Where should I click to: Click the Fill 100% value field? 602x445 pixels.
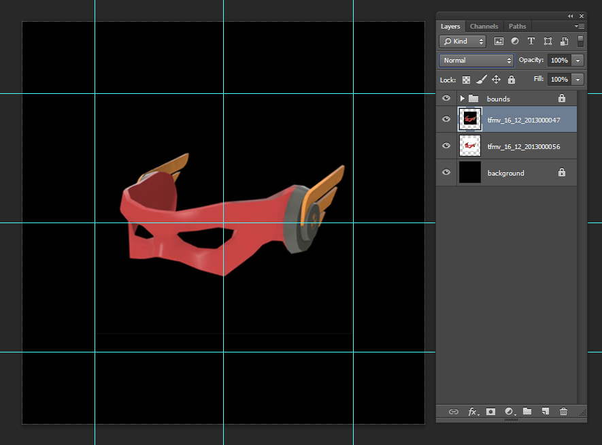tap(559, 80)
